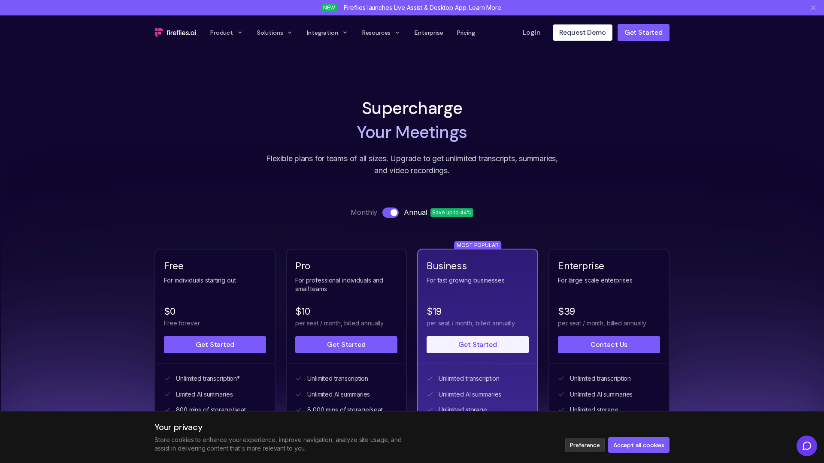Click the Learn More link
Image resolution: width=824 pixels, height=463 pixels.
pyautogui.click(x=485, y=8)
